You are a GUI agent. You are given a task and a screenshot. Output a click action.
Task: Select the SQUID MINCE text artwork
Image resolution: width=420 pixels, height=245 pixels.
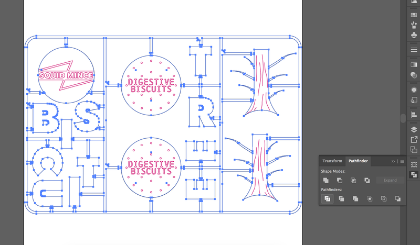click(66, 75)
